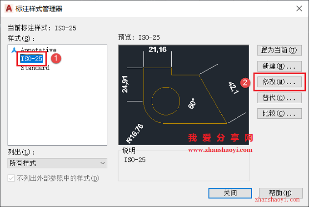Image resolution: width=309 pixels, height=207 pixels.
Task: Open the 比较(C)... compare dialog
Action: pyautogui.click(x=279, y=113)
